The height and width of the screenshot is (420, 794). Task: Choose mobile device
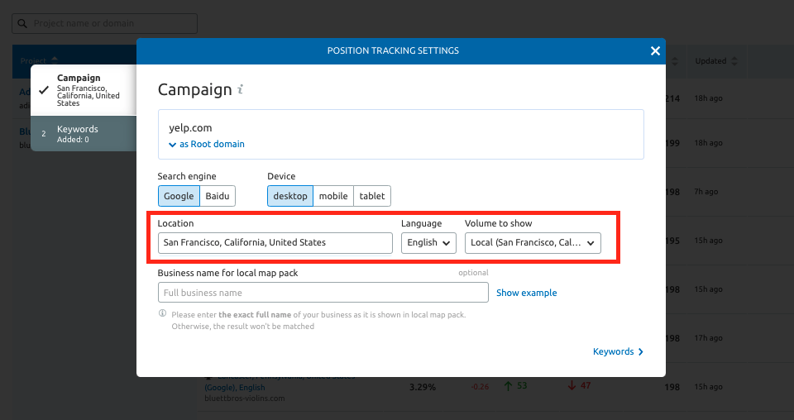(333, 196)
